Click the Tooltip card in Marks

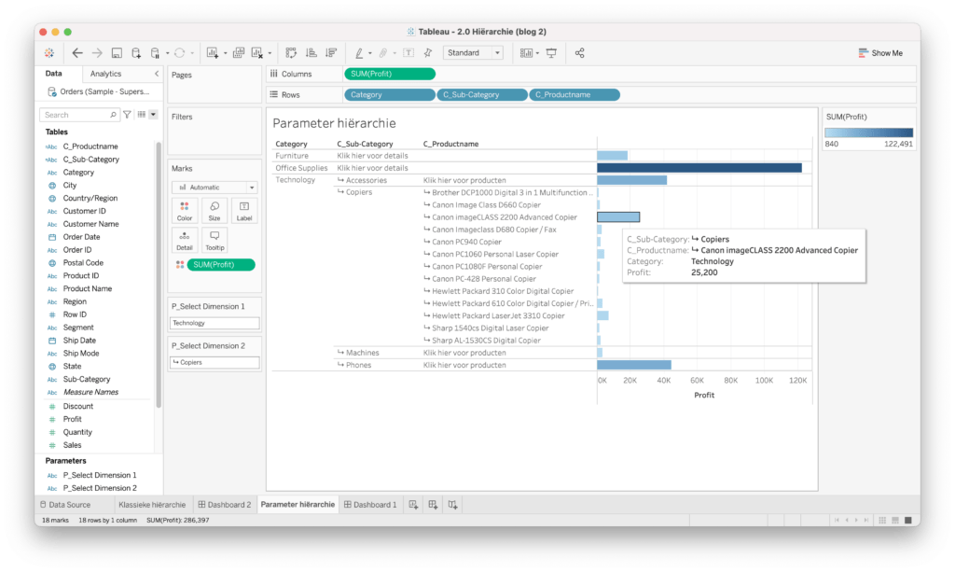[x=215, y=241]
